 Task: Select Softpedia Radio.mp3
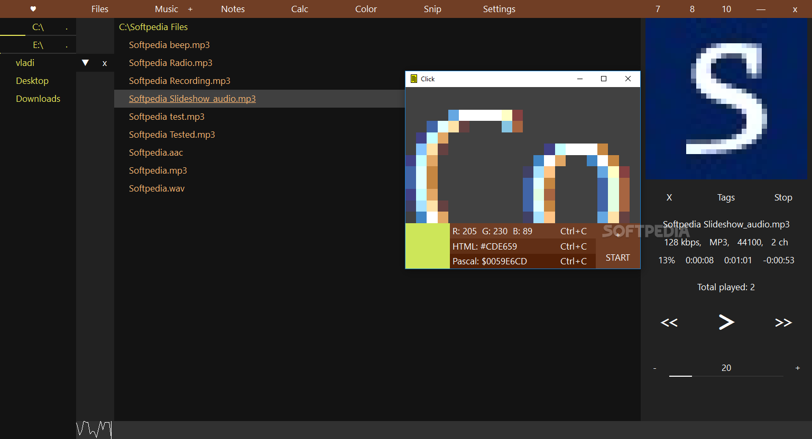pos(171,63)
